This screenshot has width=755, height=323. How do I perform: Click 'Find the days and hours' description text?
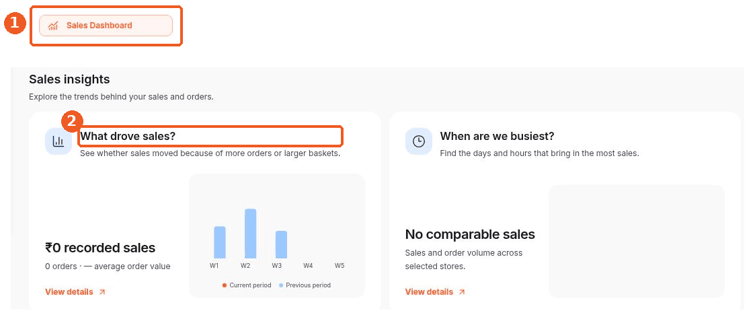[x=539, y=153]
